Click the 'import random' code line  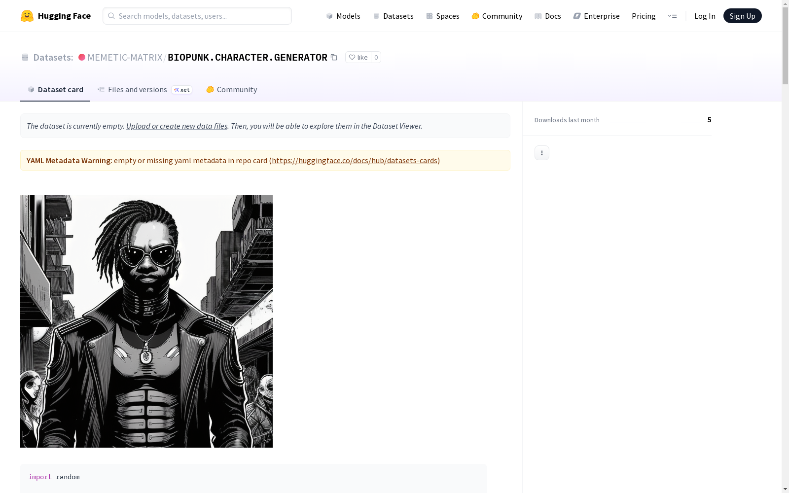click(x=54, y=477)
